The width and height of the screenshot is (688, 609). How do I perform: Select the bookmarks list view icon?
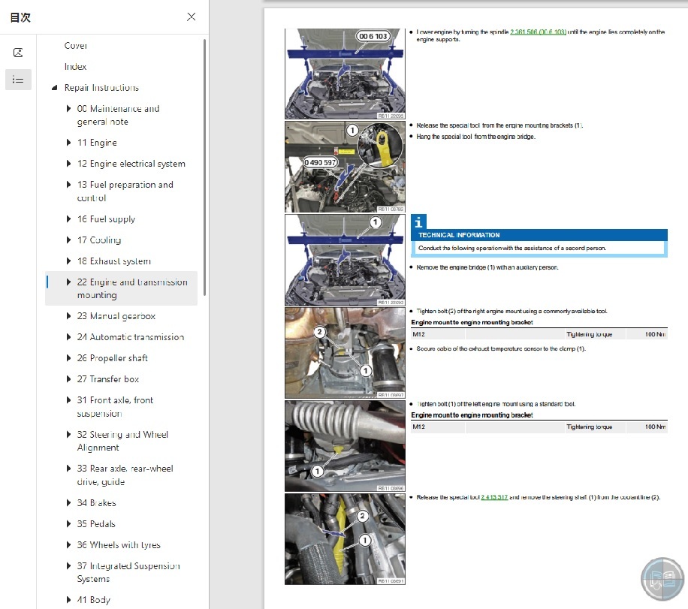click(x=18, y=79)
